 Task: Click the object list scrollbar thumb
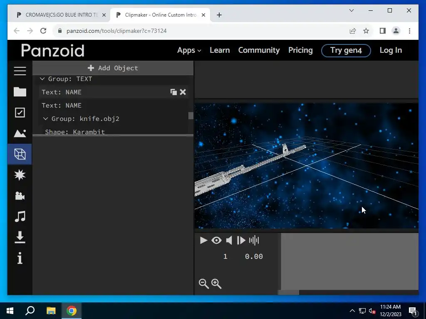point(191,115)
